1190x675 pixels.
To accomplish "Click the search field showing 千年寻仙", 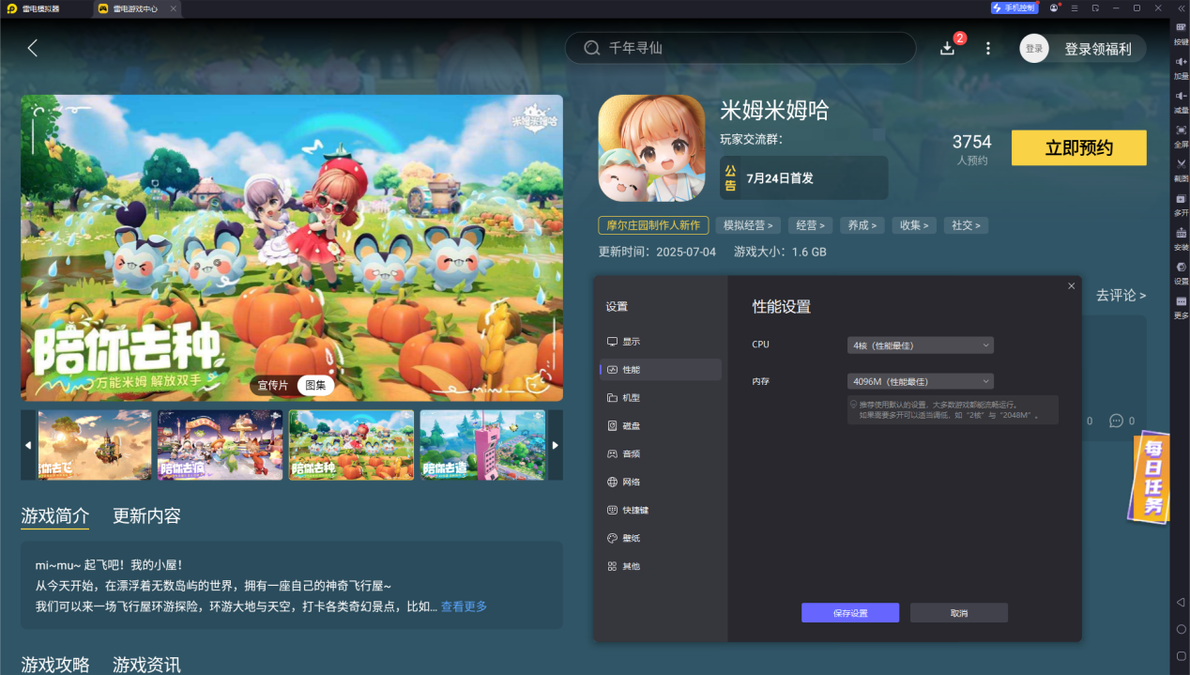I will point(740,48).
